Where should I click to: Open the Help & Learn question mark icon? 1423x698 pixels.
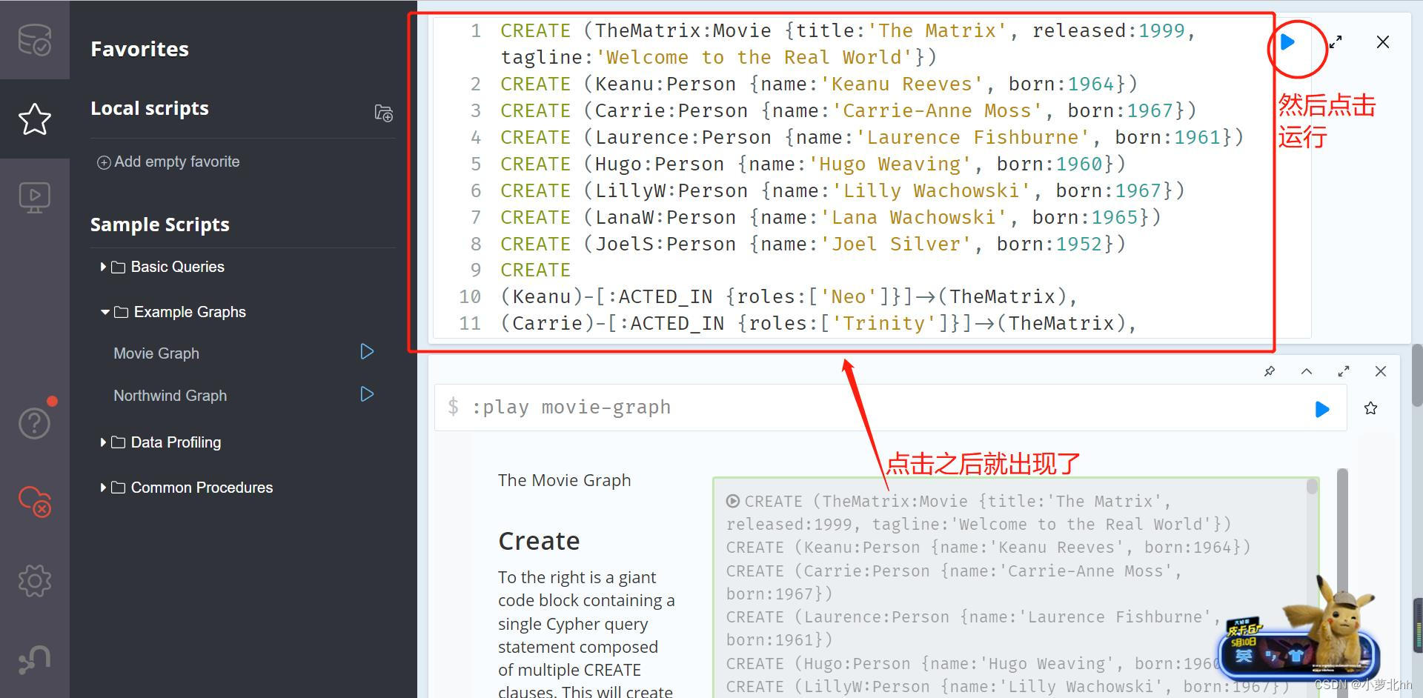[34, 423]
